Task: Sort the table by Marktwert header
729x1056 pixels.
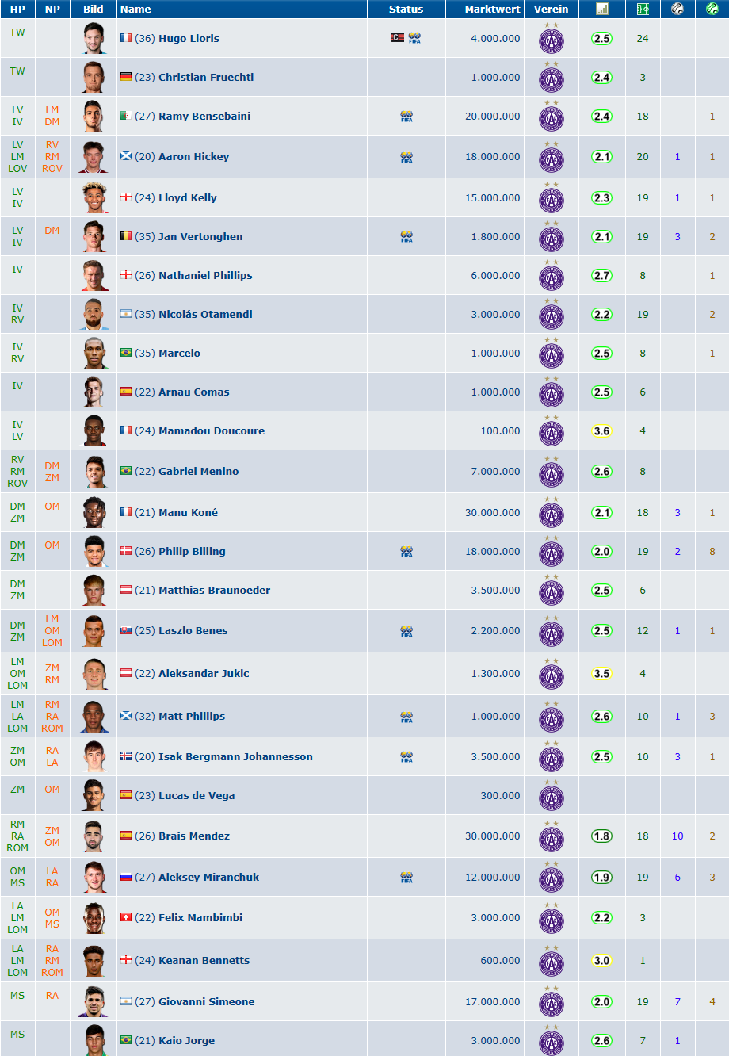Action: pyautogui.click(x=493, y=9)
